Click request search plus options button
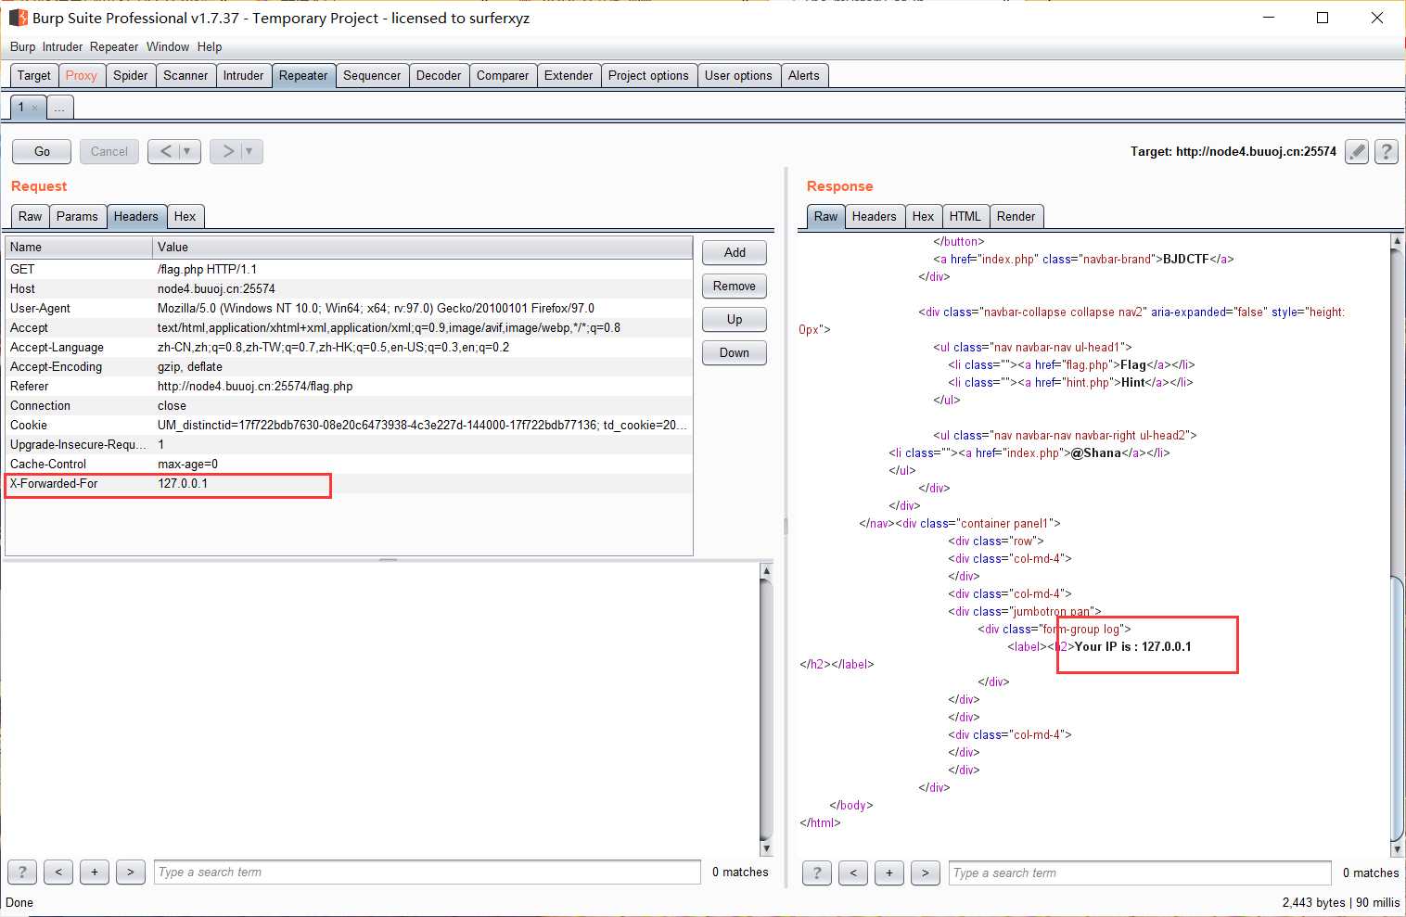This screenshot has height=917, width=1406. point(95,872)
